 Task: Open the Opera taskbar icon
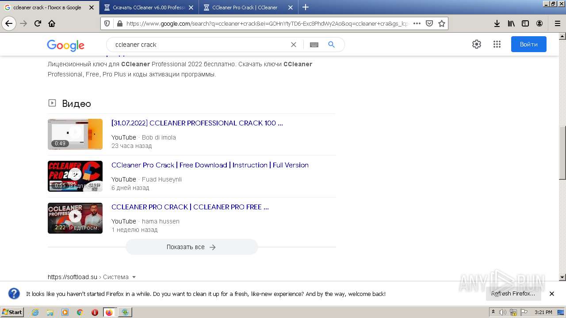pyautogui.click(x=95, y=312)
